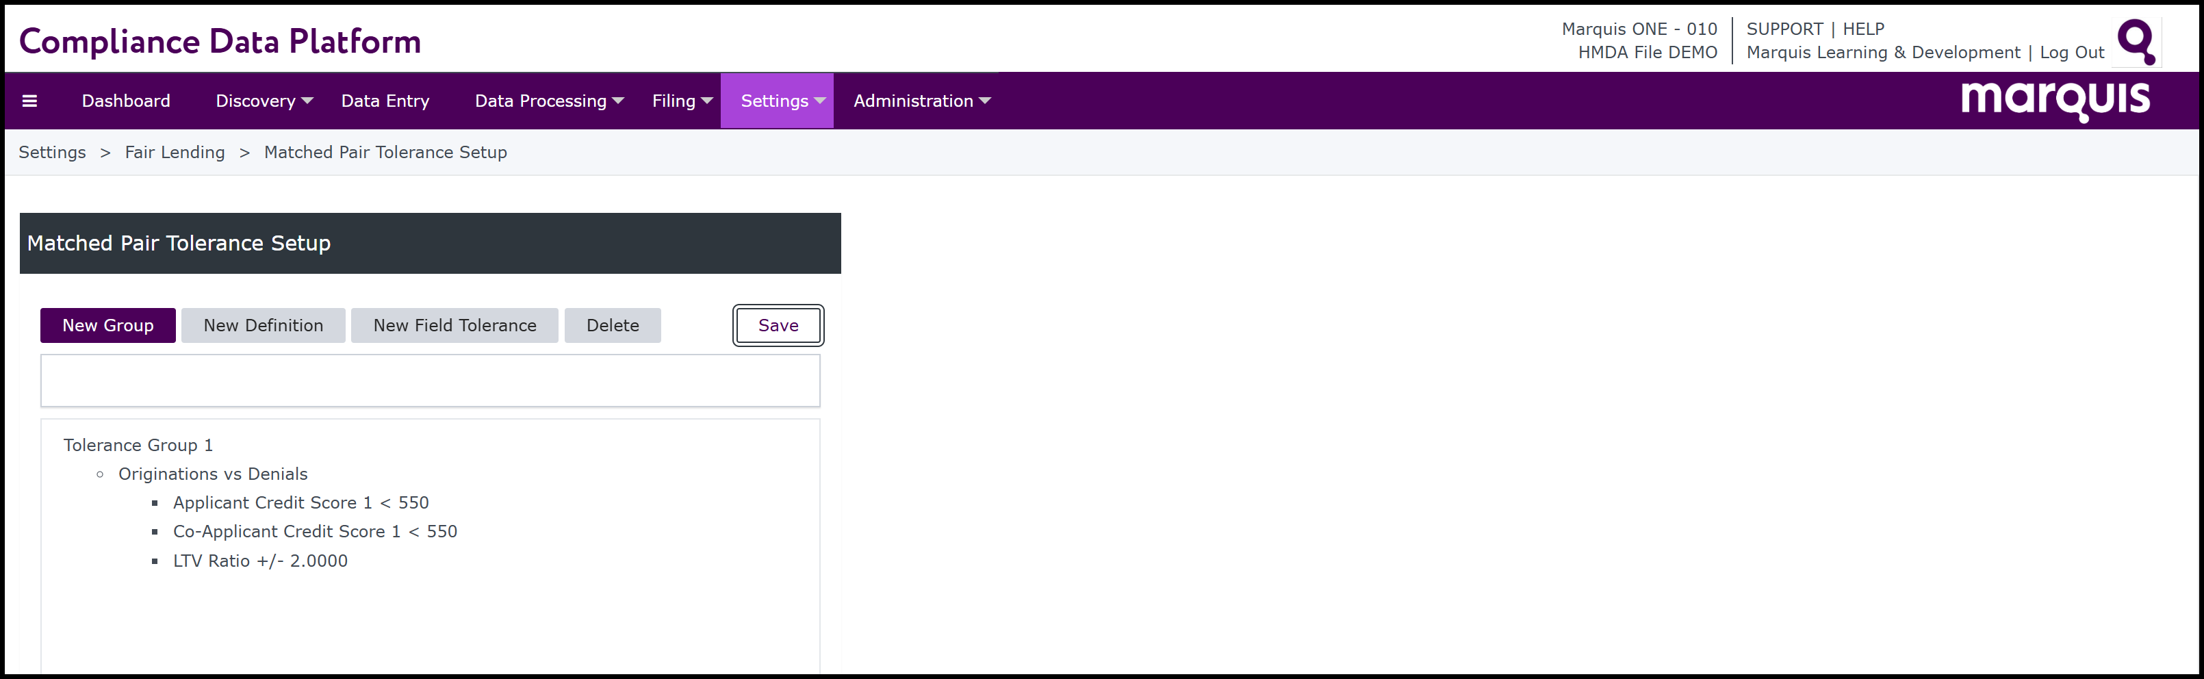Go to the Dashboard page

126,101
